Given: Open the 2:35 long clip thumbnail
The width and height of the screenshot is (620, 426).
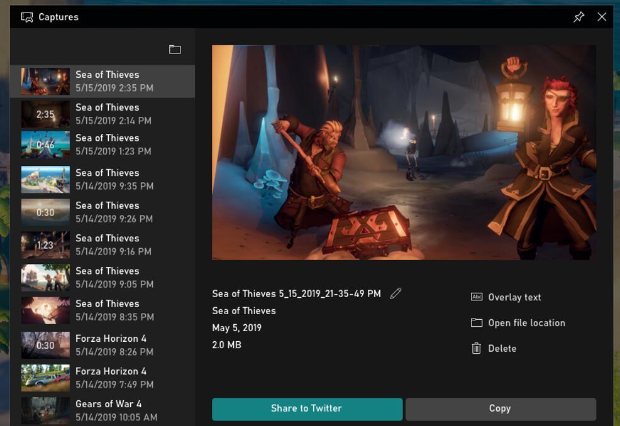Looking at the screenshot, I should [45, 114].
